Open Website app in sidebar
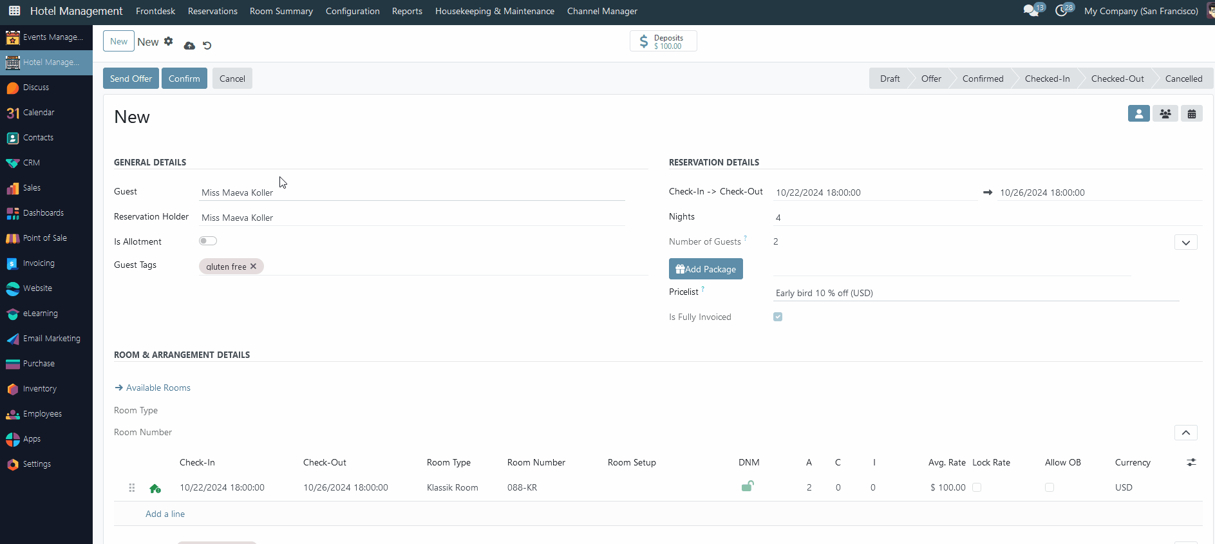The image size is (1215, 544). click(x=46, y=288)
